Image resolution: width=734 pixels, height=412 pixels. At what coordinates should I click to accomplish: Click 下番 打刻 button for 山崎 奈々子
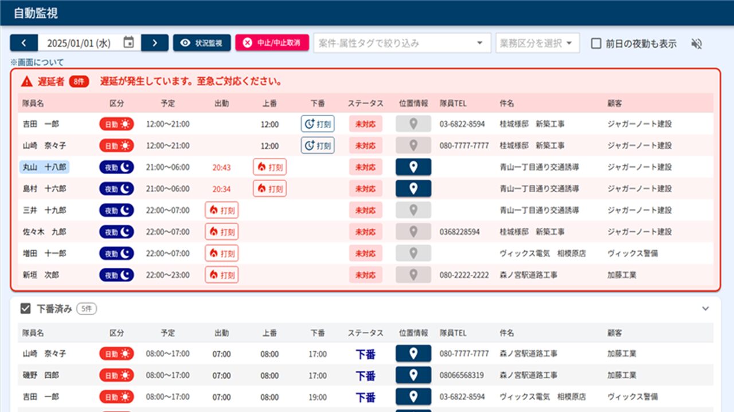pos(318,145)
